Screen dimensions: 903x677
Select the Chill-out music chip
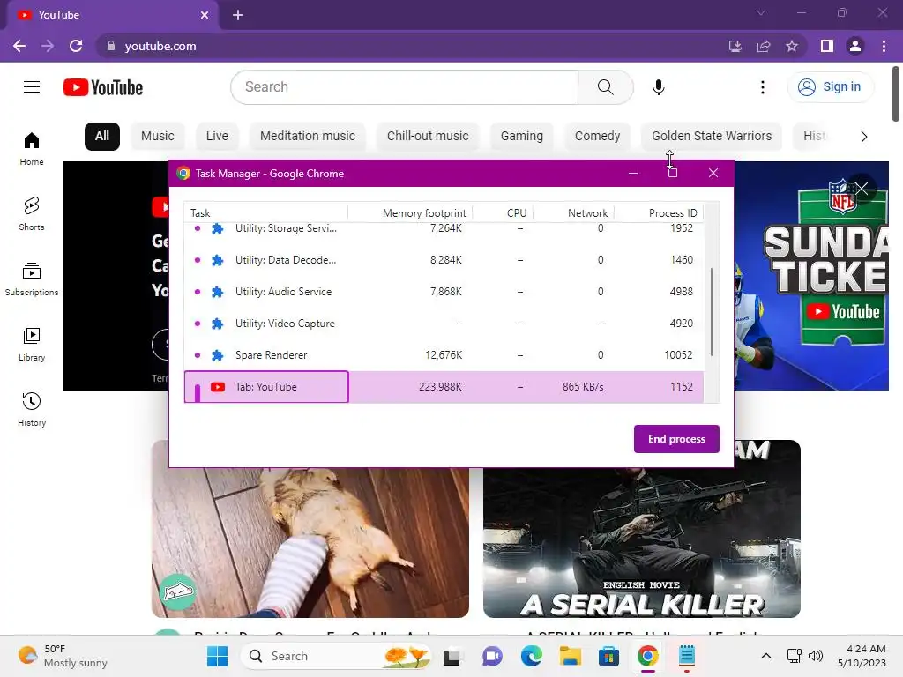click(x=428, y=137)
